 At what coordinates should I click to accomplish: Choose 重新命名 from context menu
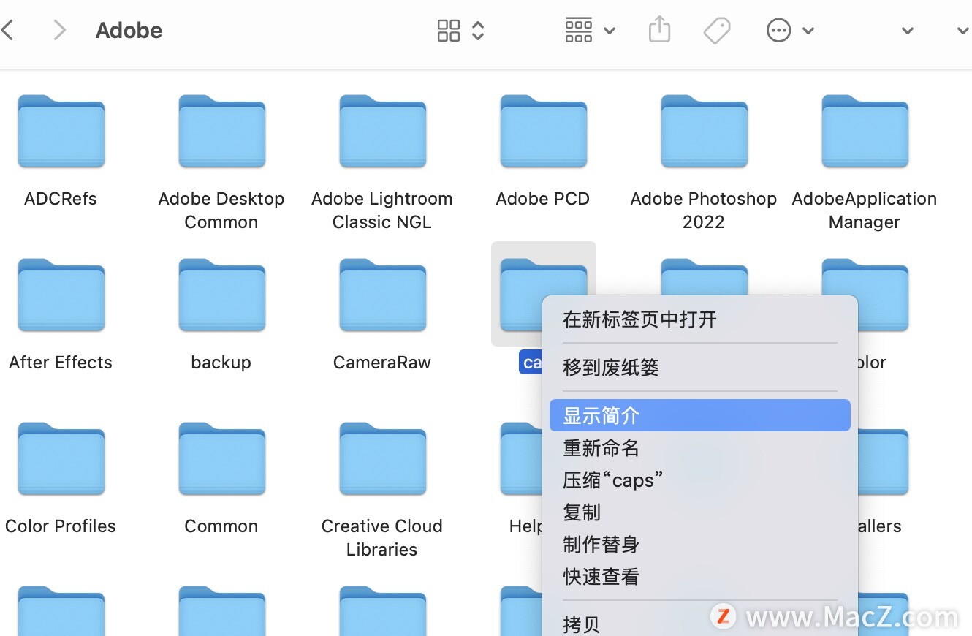(699, 447)
